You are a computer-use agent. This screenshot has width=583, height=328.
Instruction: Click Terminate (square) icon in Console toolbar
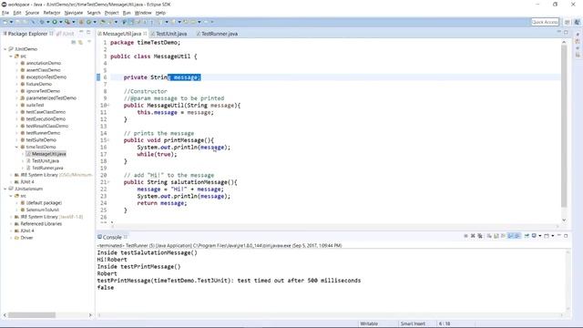click(x=465, y=236)
